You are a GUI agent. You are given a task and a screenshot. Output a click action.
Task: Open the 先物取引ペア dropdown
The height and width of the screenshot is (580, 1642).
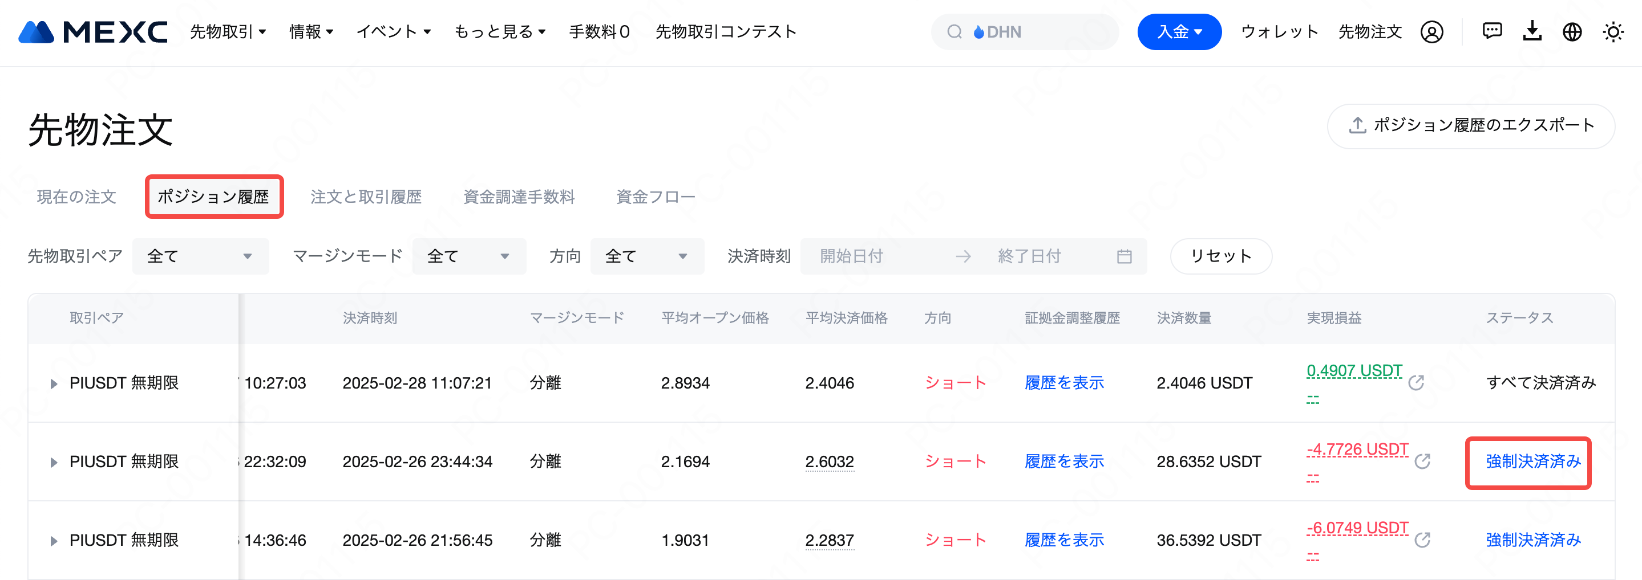(200, 256)
